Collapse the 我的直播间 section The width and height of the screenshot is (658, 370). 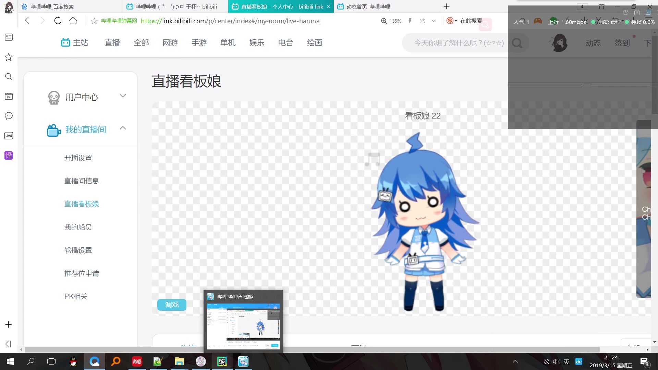[x=81, y=129]
